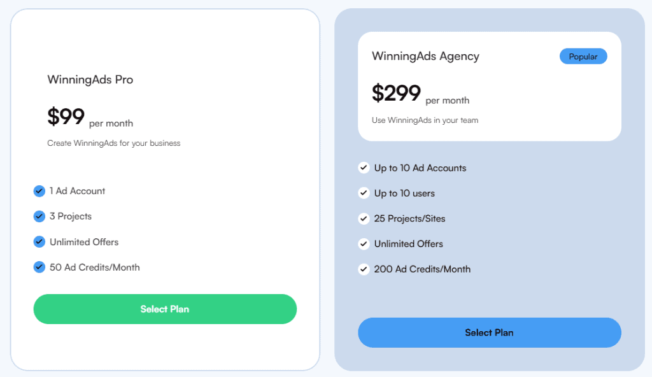This screenshot has height=377, width=652.
Task: Choose the green Select Plan button for Pro
Action: pyautogui.click(x=165, y=309)
